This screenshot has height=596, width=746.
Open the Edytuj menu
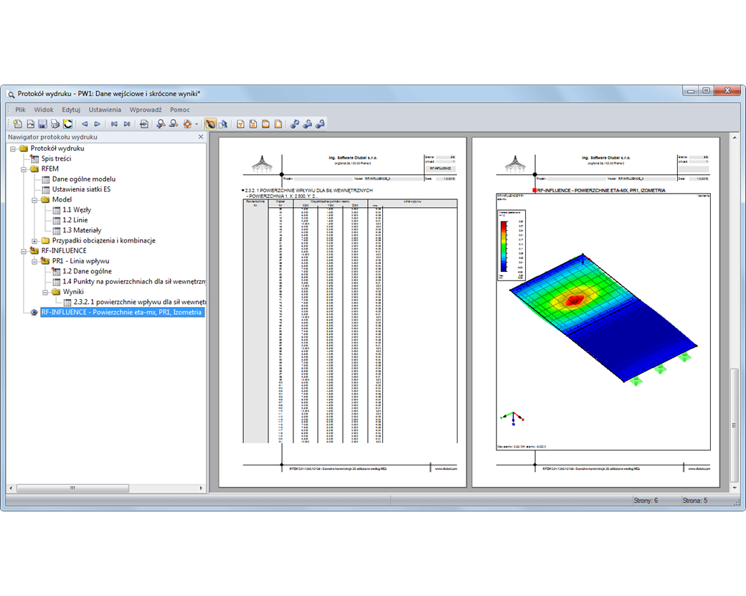(71, 110)
